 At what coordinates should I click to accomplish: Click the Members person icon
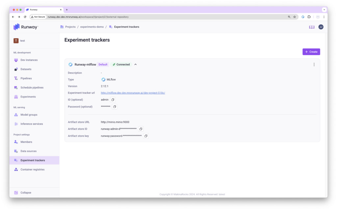(x=16, y=142)
